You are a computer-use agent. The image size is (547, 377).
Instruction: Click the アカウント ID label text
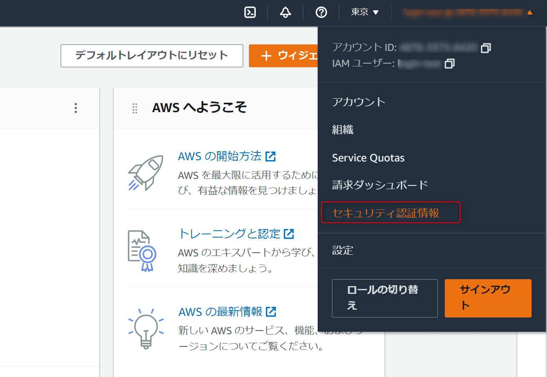pyautogui.click(x=365, y=47)
